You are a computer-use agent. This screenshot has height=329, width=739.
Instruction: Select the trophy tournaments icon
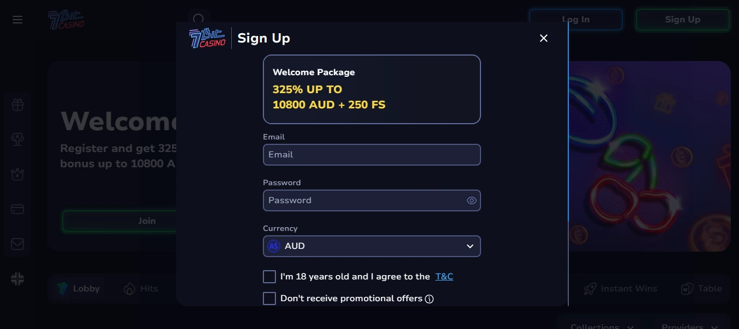point(17,139)
